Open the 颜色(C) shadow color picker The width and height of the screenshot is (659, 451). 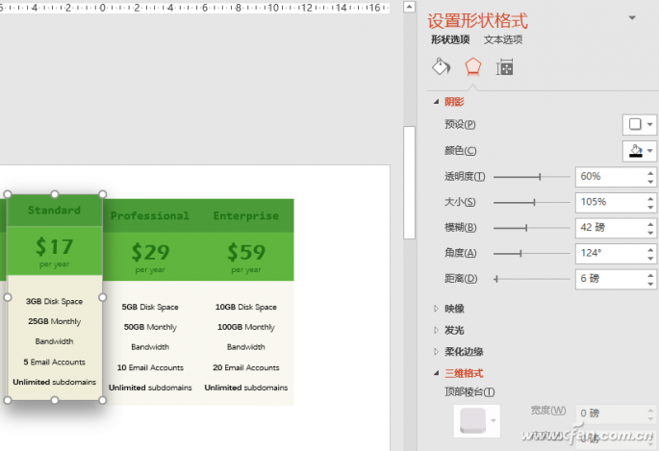639,150
